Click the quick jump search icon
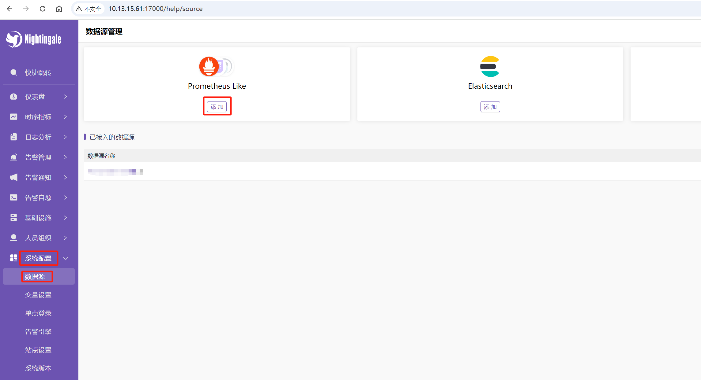Image resolution: width=701 pixels, height=380 pixels. coord(13,72)
